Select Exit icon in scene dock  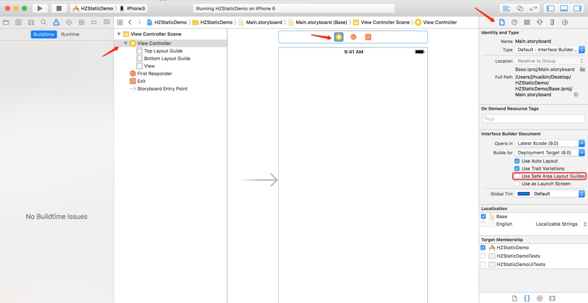pos(368,37)
